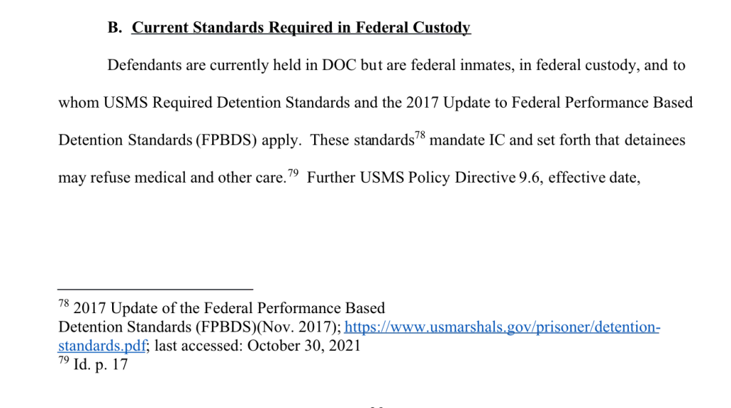Click footnote reference 78 after 'These standards'
The height and width of the screenshot is (408, 731).
[420, 135]
